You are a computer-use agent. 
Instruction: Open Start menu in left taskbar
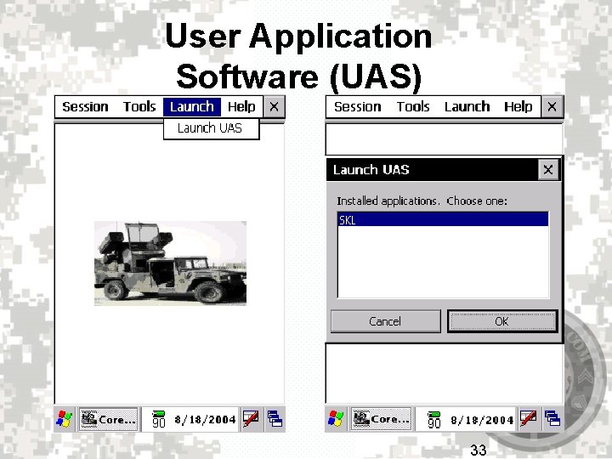tap(65, 419)
